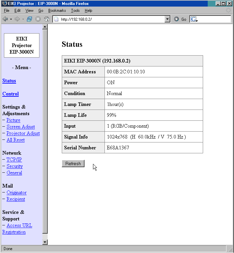Click the Refresh button below status table
This screenshot has height=253, width=234.
(73, 164)
